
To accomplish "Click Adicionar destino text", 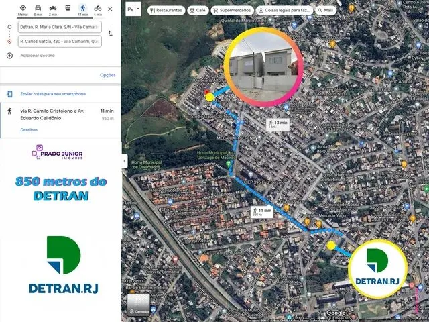I will (38, 55).
